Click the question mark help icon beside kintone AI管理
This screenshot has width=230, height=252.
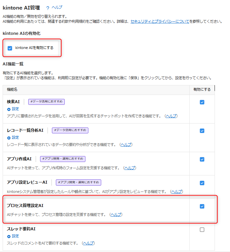tap(48, 8)
